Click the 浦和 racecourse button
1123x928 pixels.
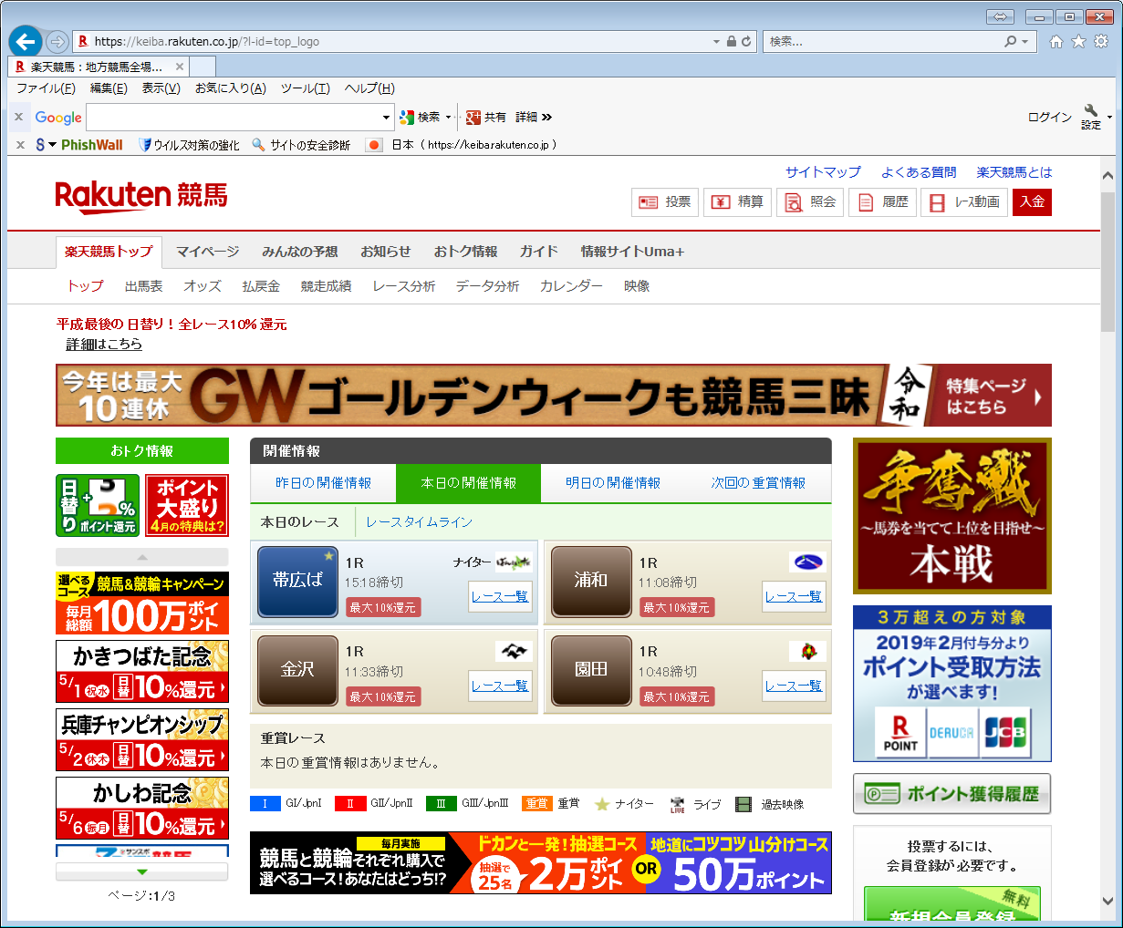click(591, 581)
